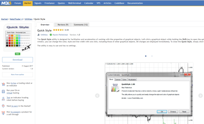204x124 pixels.
Task: Click Colors tab in QuickStyle dialog
Action: tap(124, 80)
